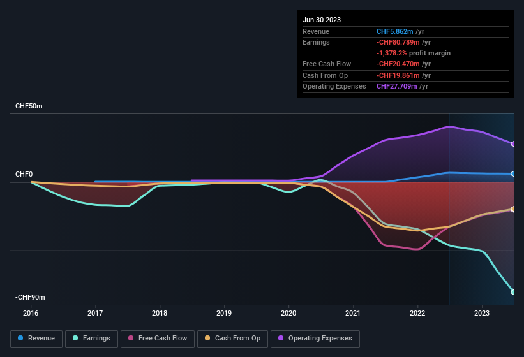Toggle Operating Expenses legend button
The image size is (524, 357).
pos(315,339)
